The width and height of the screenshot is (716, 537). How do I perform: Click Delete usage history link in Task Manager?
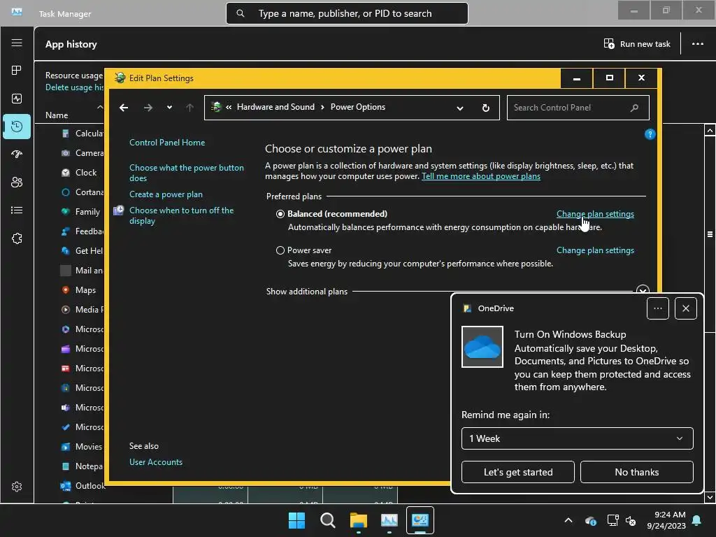click(74, 87)
